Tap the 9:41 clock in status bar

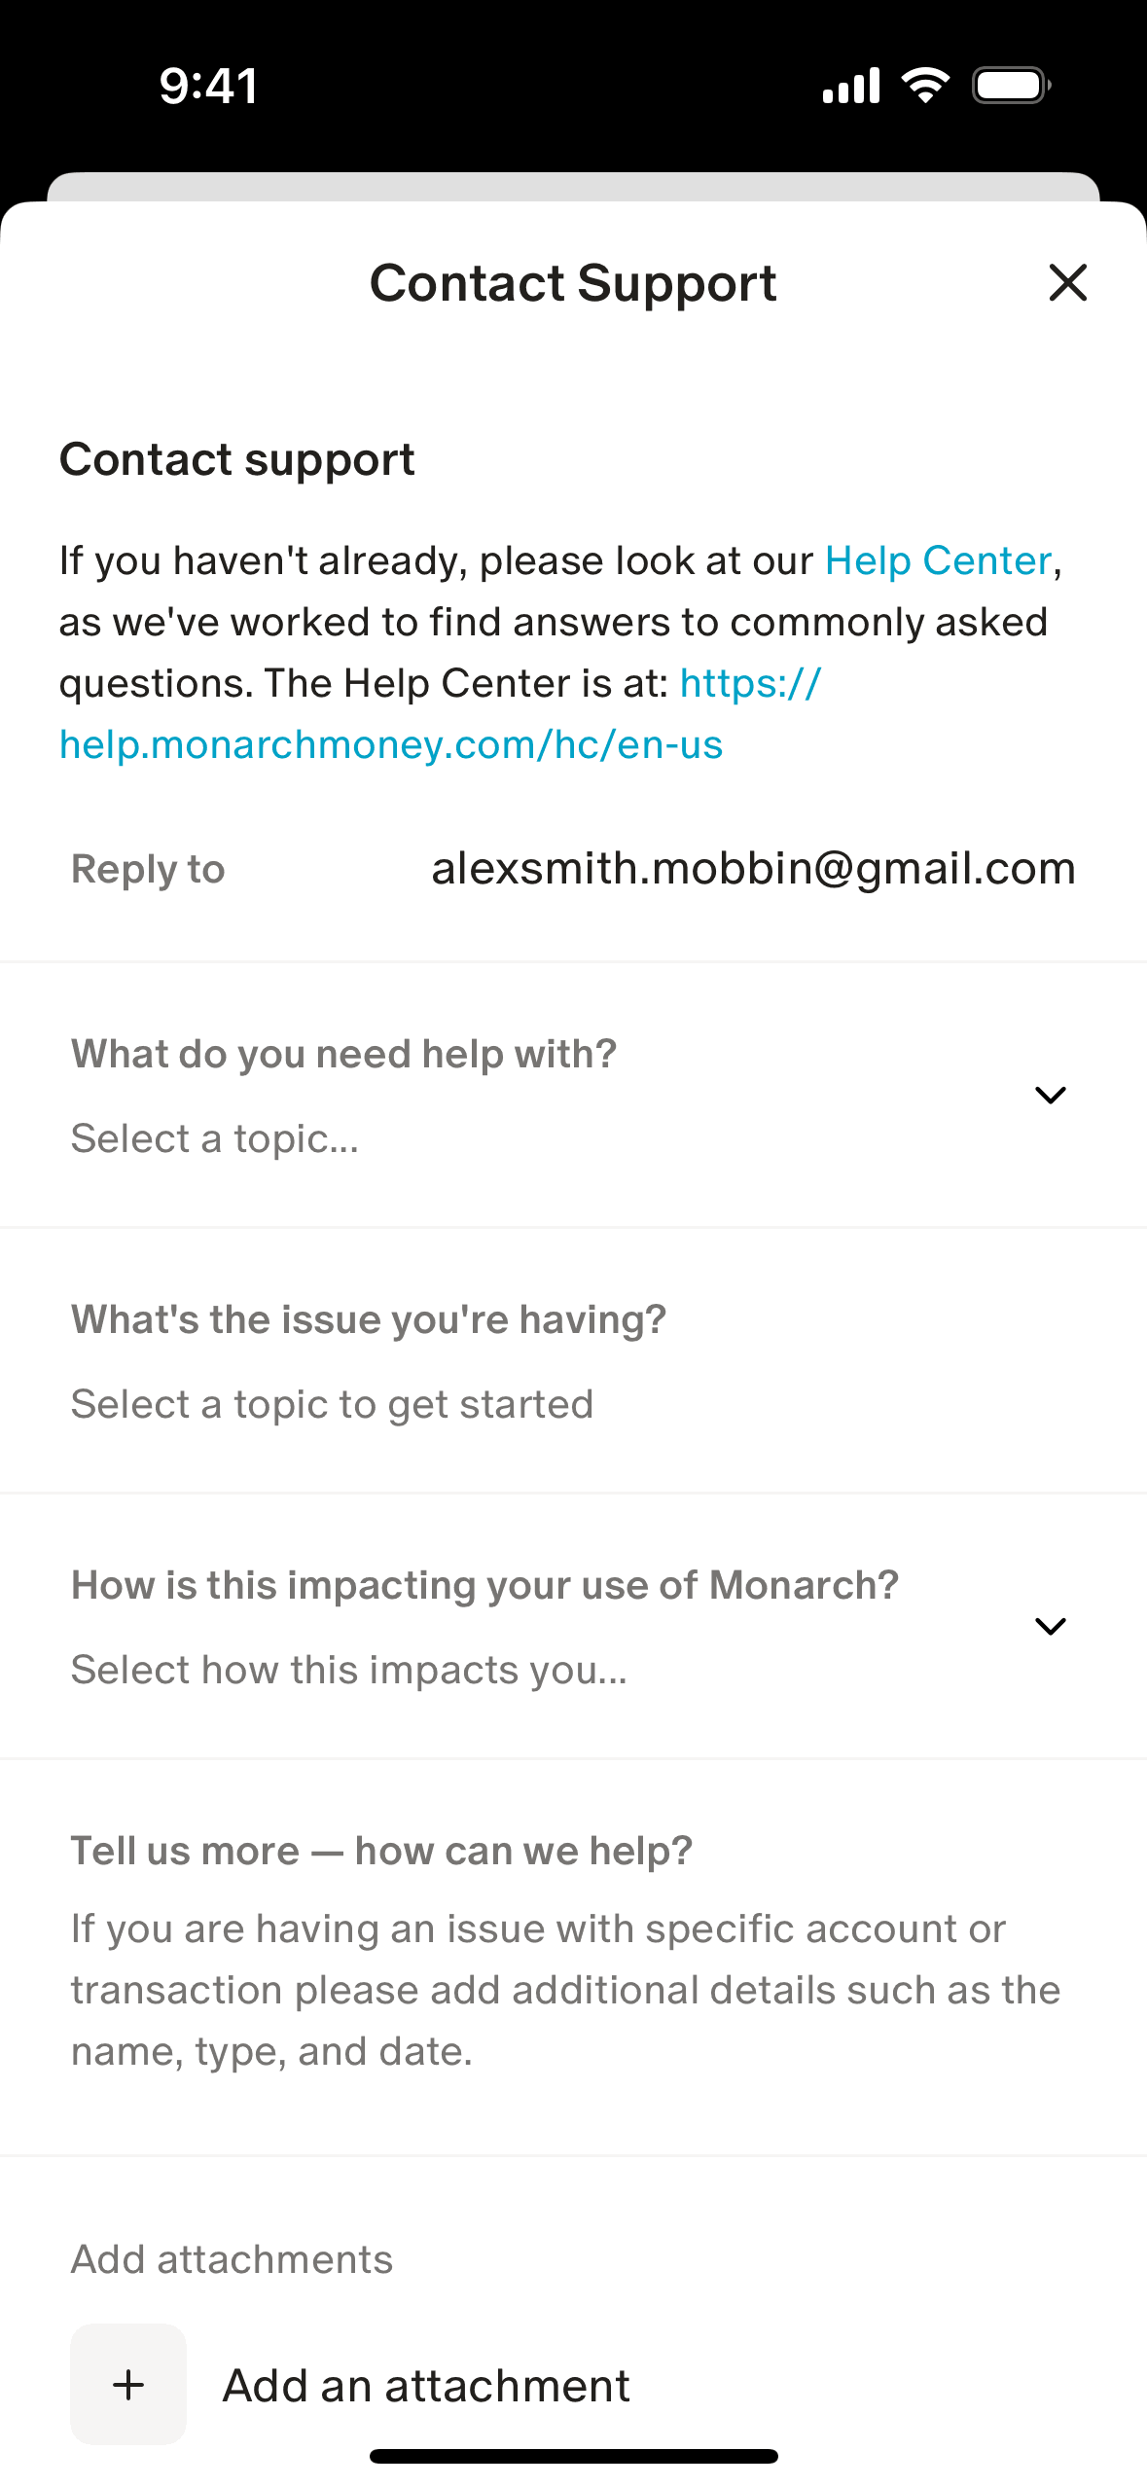click(x=208, y=86)
